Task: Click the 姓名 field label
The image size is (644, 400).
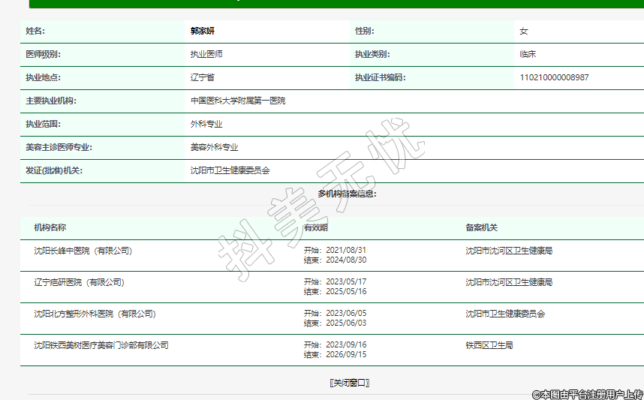Action: click(x=35, y=32)
